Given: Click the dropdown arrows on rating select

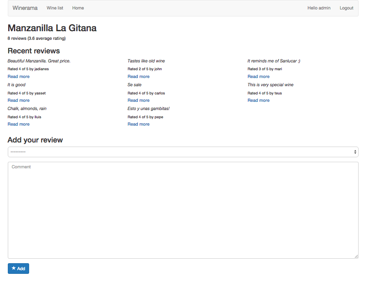Looking at the screenshot, I should click(355, 152).
